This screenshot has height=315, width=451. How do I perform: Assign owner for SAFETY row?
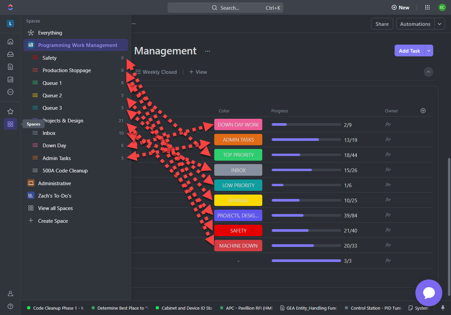coord(388,230)
